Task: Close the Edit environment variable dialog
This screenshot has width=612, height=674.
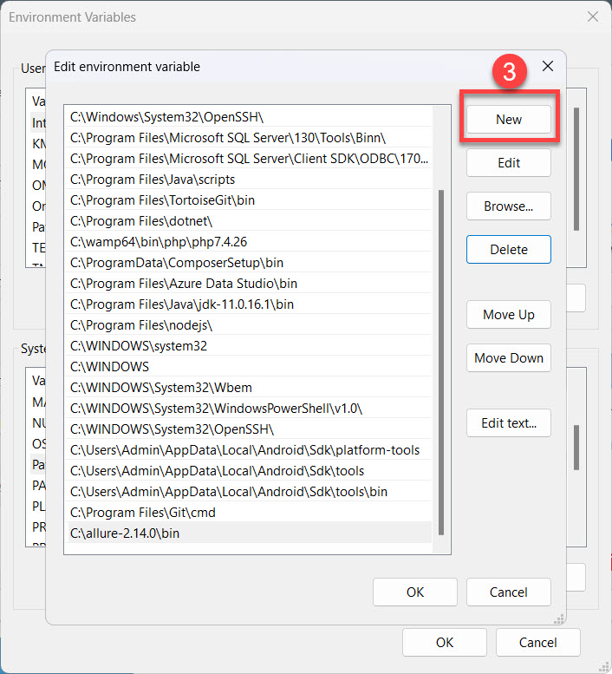Action: [547, 66]
